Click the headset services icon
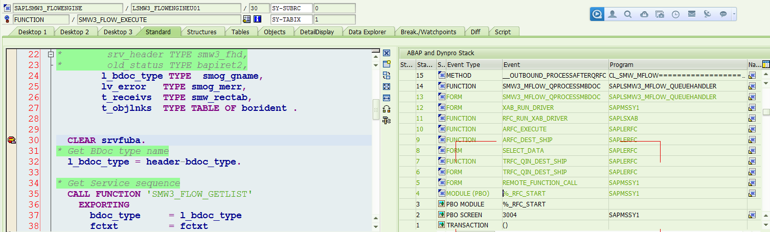 (387, 109)
